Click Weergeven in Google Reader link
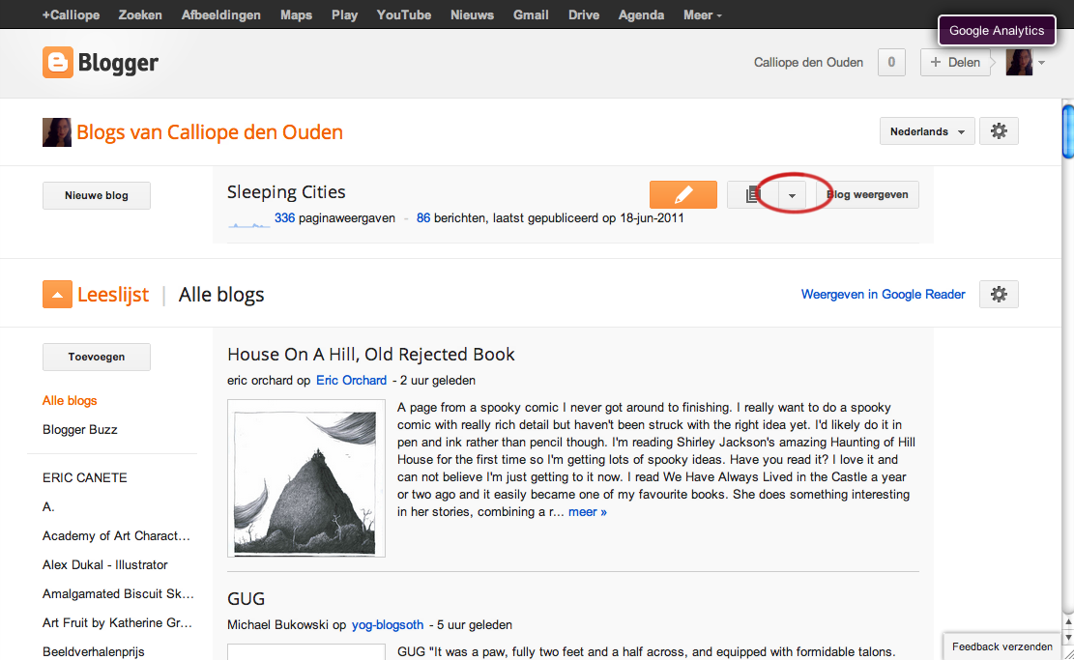 pos(883,295)
